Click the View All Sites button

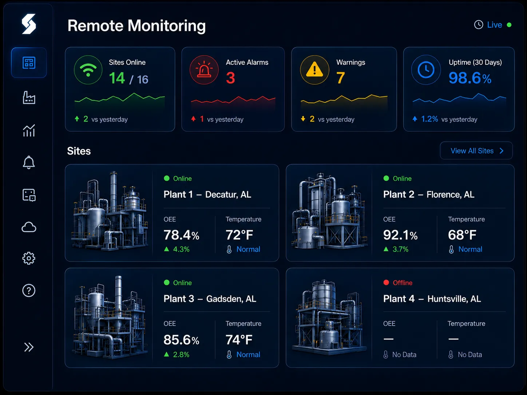476,151
